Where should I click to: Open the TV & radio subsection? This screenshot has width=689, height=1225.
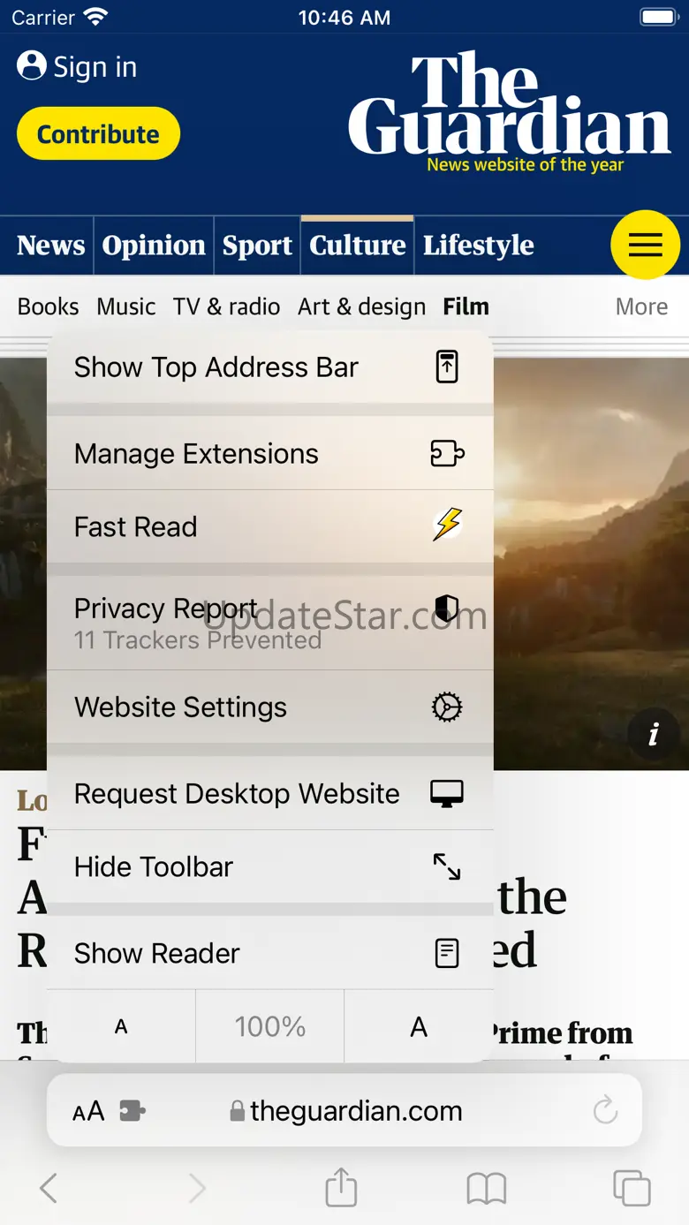tap(226, 306)
